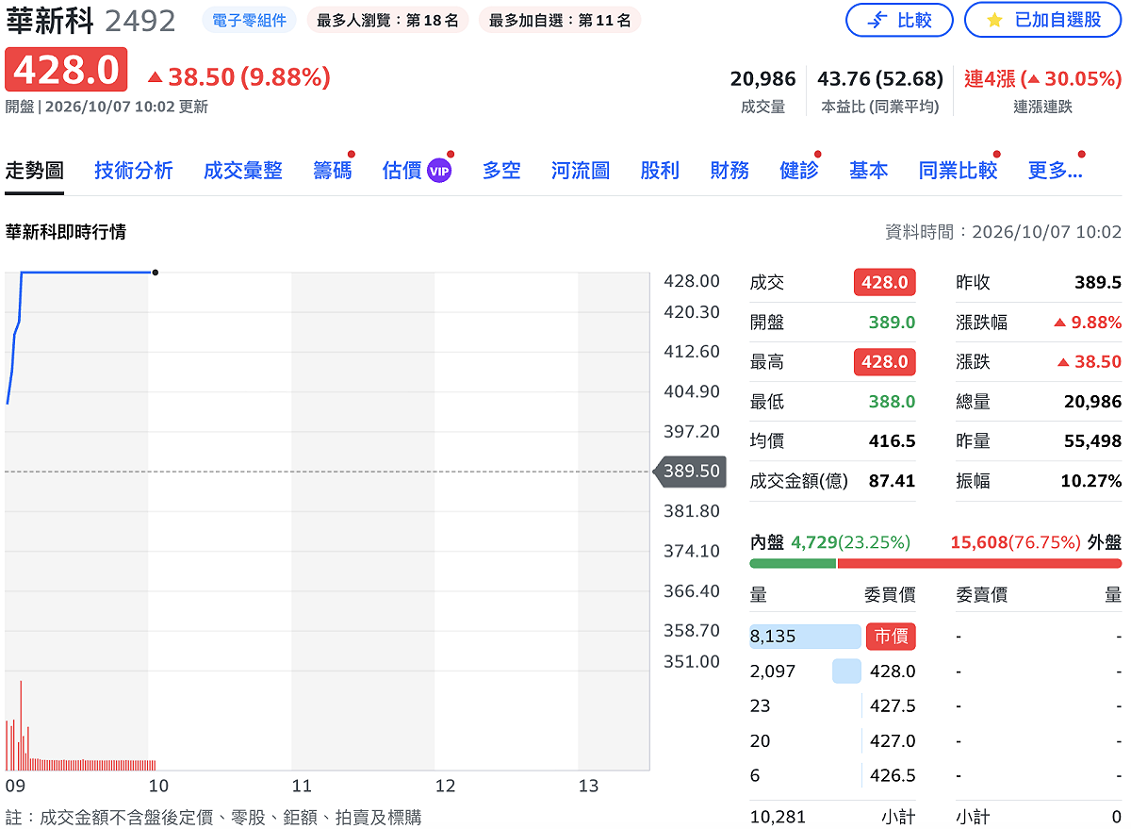Open the 同業比較 tab
1131x829 pixels.
coord(958,171)
